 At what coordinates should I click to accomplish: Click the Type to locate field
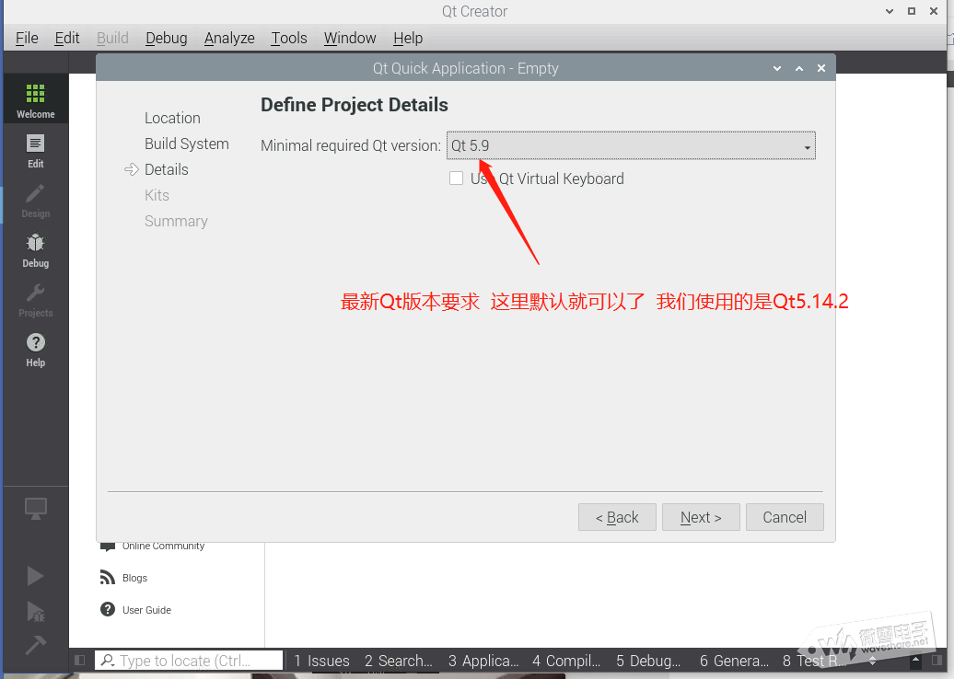[189, 661]
